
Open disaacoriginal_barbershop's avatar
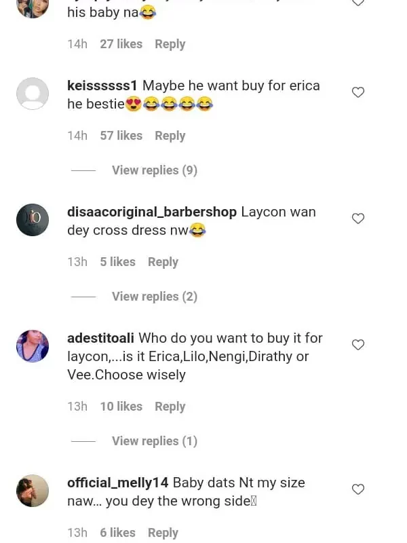(x=33, y=220)
